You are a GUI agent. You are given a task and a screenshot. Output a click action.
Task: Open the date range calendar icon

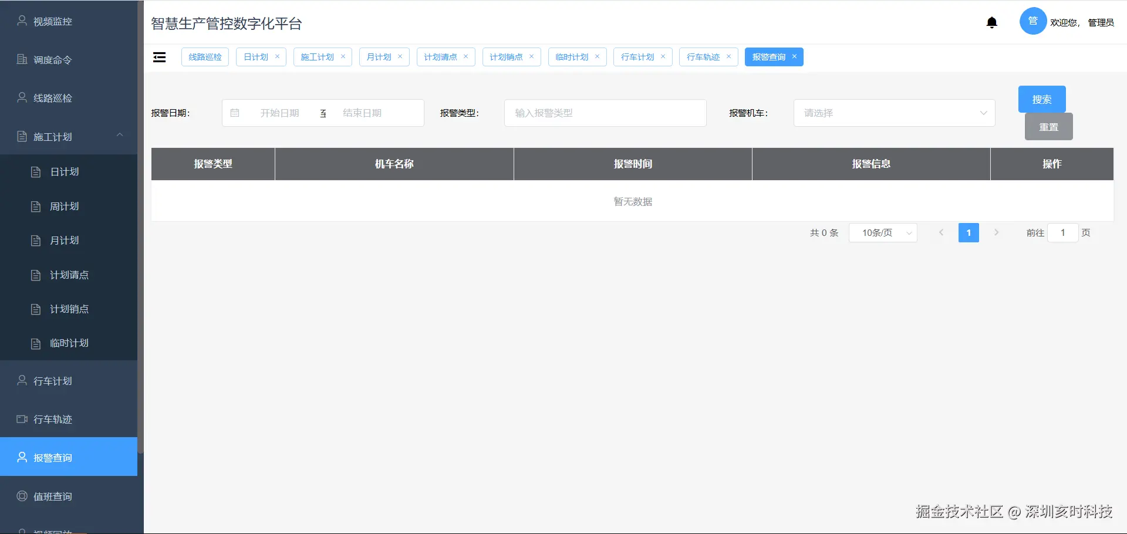[x=235, y=113]
